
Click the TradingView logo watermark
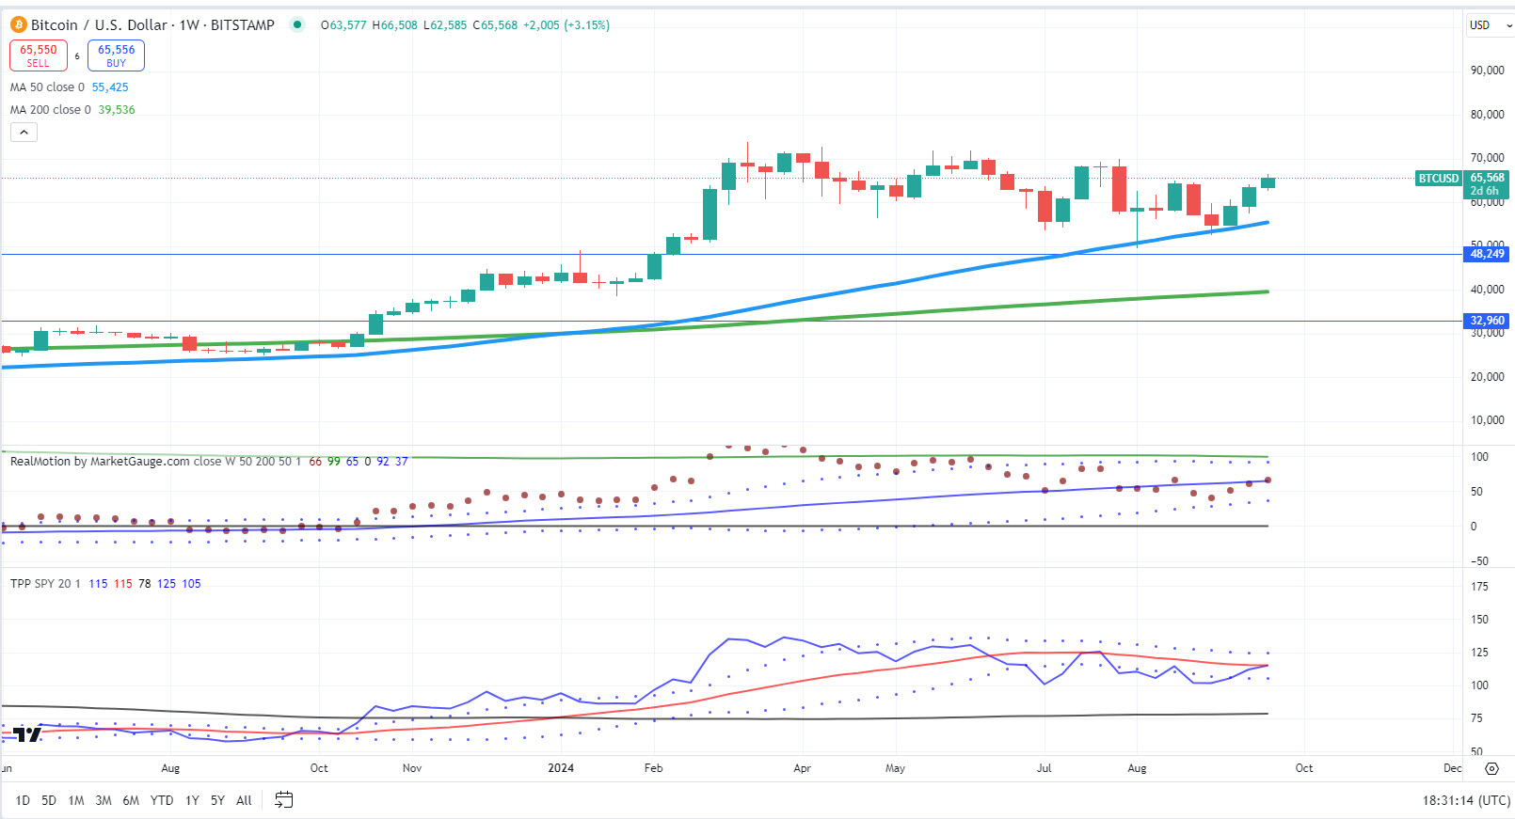pyautogui.click(x=26, y=734)
